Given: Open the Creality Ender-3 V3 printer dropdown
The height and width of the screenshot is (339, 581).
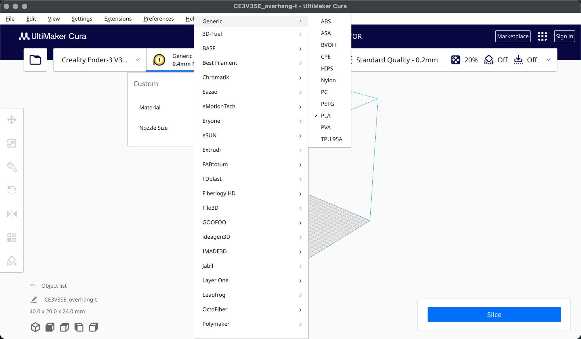Looking at the screenshot, I should [x=100, y=60].
